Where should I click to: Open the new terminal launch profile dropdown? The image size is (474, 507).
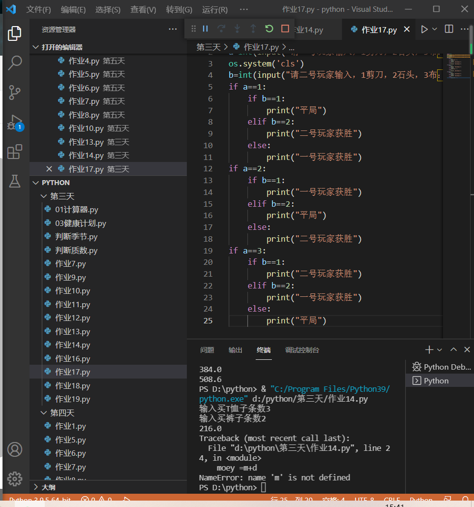(440, 349)
